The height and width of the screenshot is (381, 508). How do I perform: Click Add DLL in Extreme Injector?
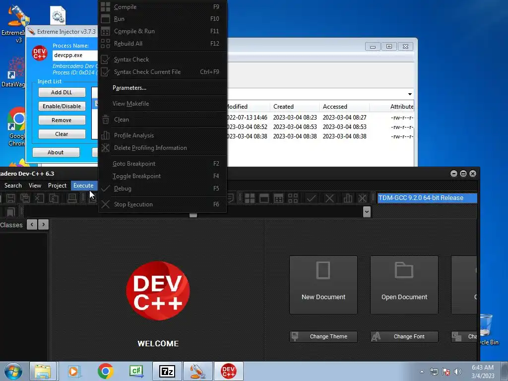coord(62,92)
